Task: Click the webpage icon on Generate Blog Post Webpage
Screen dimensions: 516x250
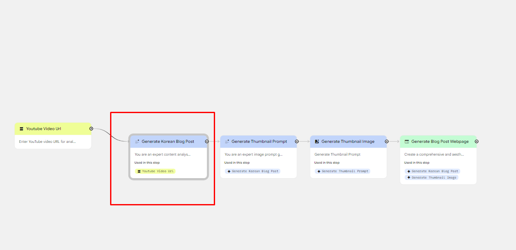Action: (x=407, y=142)
